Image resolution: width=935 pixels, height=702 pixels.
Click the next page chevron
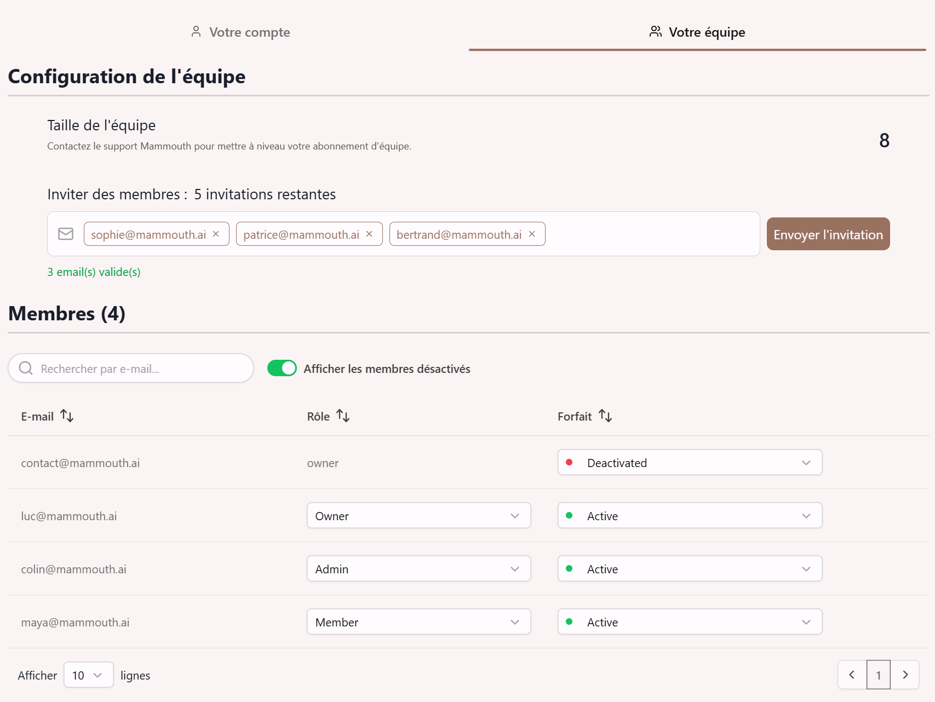(905, 675)
